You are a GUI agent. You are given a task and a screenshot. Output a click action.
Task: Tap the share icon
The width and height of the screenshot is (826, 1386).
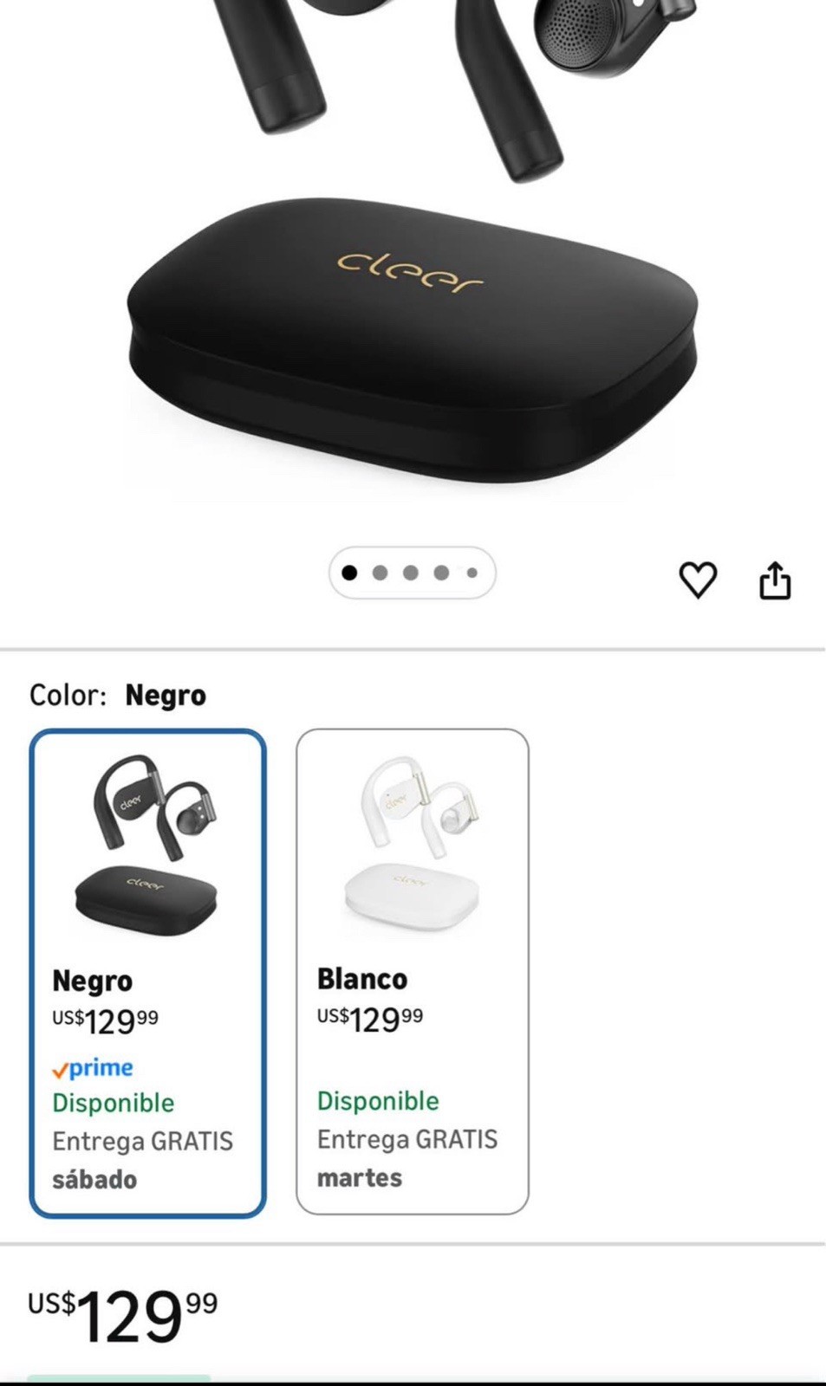tap(775, 580)
